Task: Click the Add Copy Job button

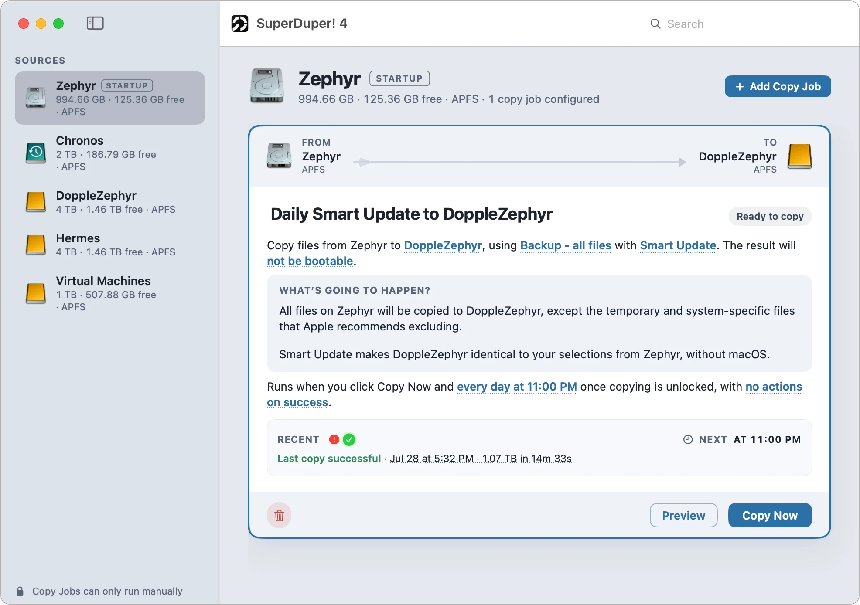Action: point(778,86)
